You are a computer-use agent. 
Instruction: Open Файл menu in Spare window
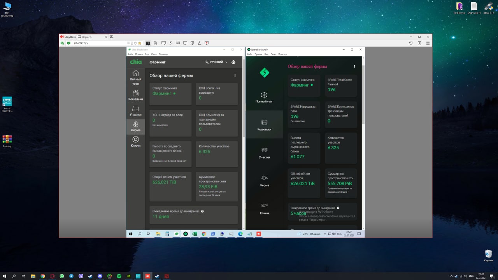tap(249, 54)
